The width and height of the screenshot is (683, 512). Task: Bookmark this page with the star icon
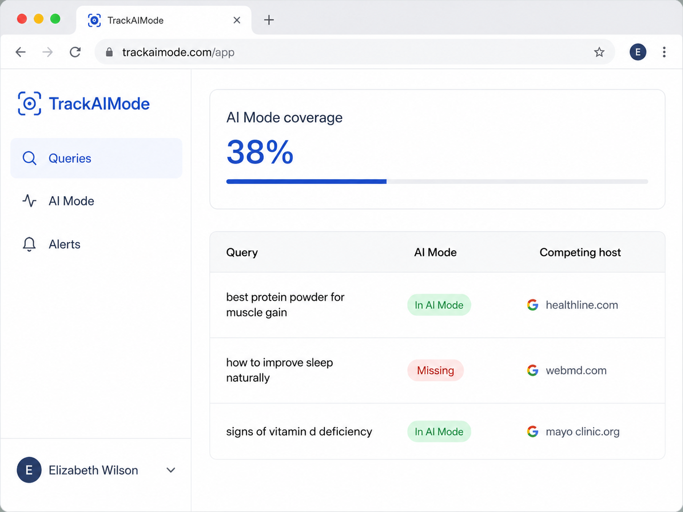click(x=599, y=52)
